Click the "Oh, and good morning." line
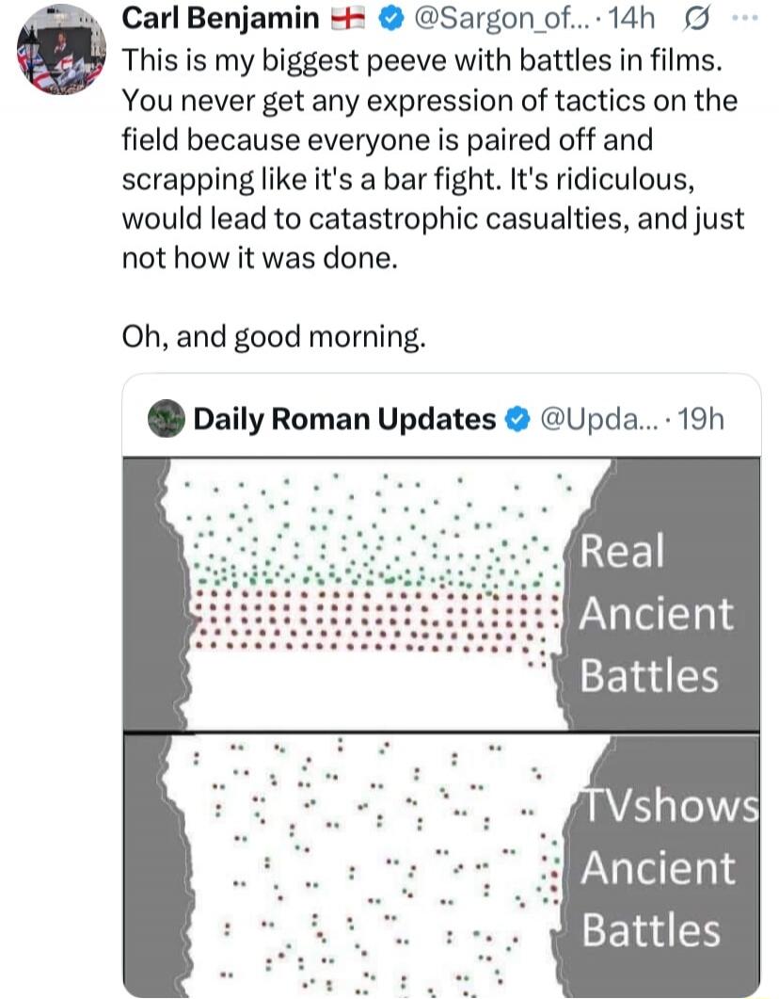Viewport: 779px width, 999px height. [x=274, y=337]
